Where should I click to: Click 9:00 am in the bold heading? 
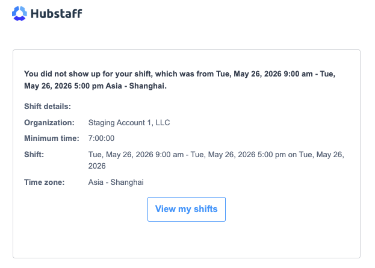coord(298,73)
